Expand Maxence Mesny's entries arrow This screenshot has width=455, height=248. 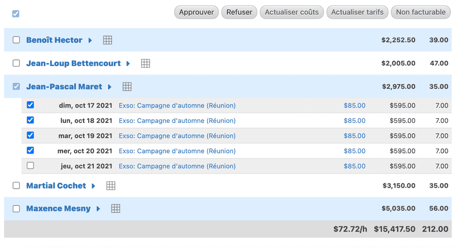[x=98, y=209]
